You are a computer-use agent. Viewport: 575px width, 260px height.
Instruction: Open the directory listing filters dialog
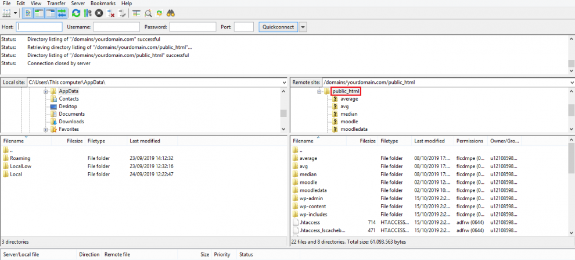[136, 13]
